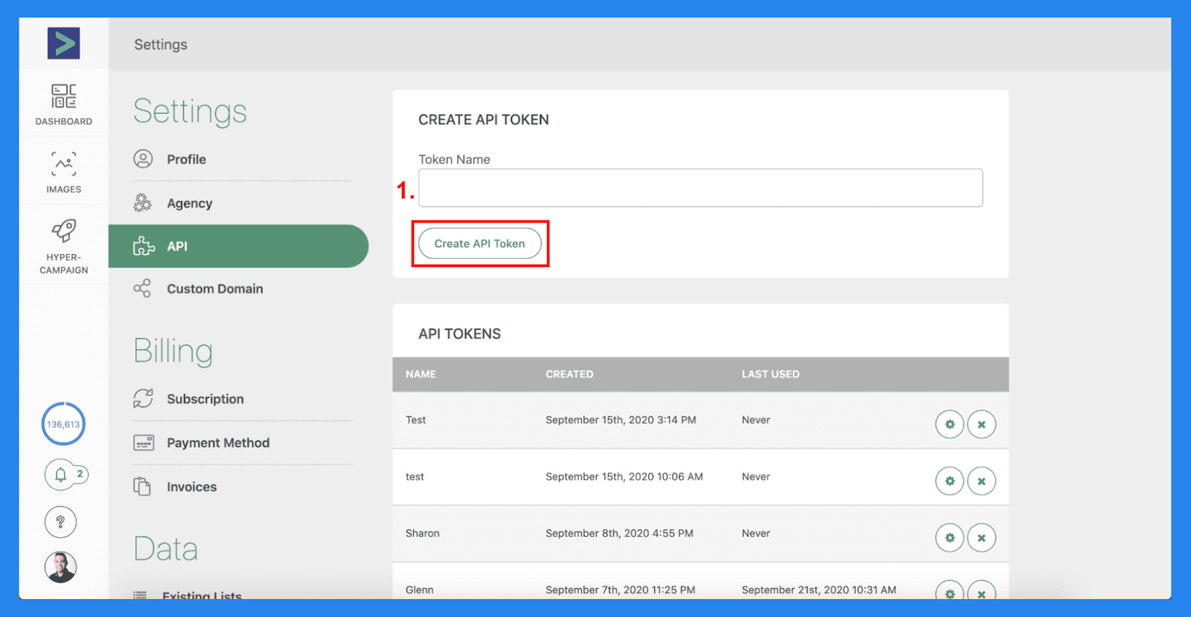This screenshot has width=1191, height=617.
Task: Delete the Glenn token with X
Action: point(982,592)
